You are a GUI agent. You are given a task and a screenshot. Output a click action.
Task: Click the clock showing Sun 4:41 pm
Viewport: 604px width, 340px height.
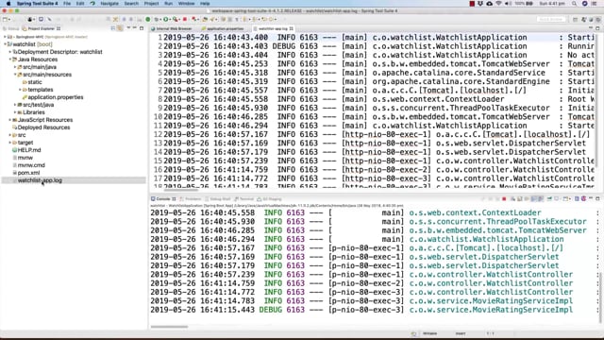click(552, 4)
